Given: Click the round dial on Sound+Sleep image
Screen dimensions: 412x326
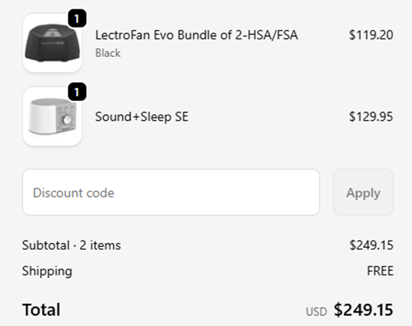Looking at the screenshot, I should pyautogui.click(x=68, y=118).
